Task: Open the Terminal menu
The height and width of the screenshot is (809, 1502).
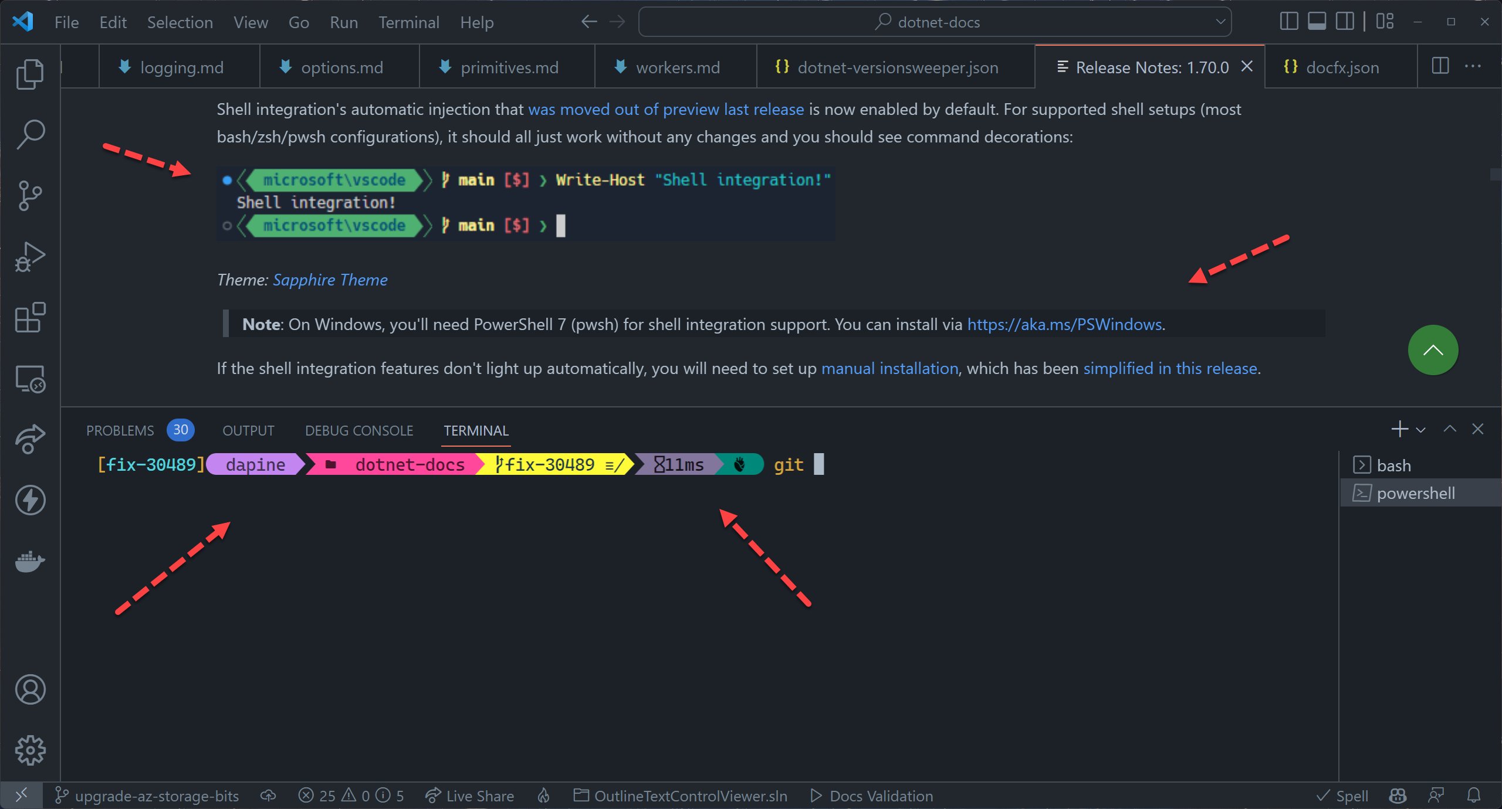Action: click(408, 22)
